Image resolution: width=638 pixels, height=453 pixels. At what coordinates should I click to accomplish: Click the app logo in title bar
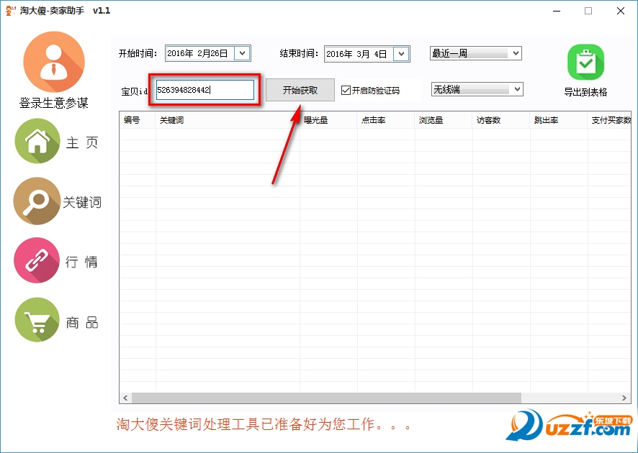11,11
